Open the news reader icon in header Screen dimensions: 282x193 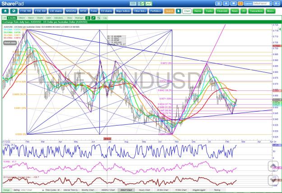tap(218, 4)
